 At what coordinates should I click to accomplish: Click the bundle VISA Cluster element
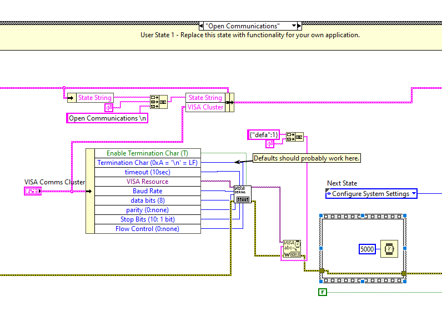[x=205, y=107]
